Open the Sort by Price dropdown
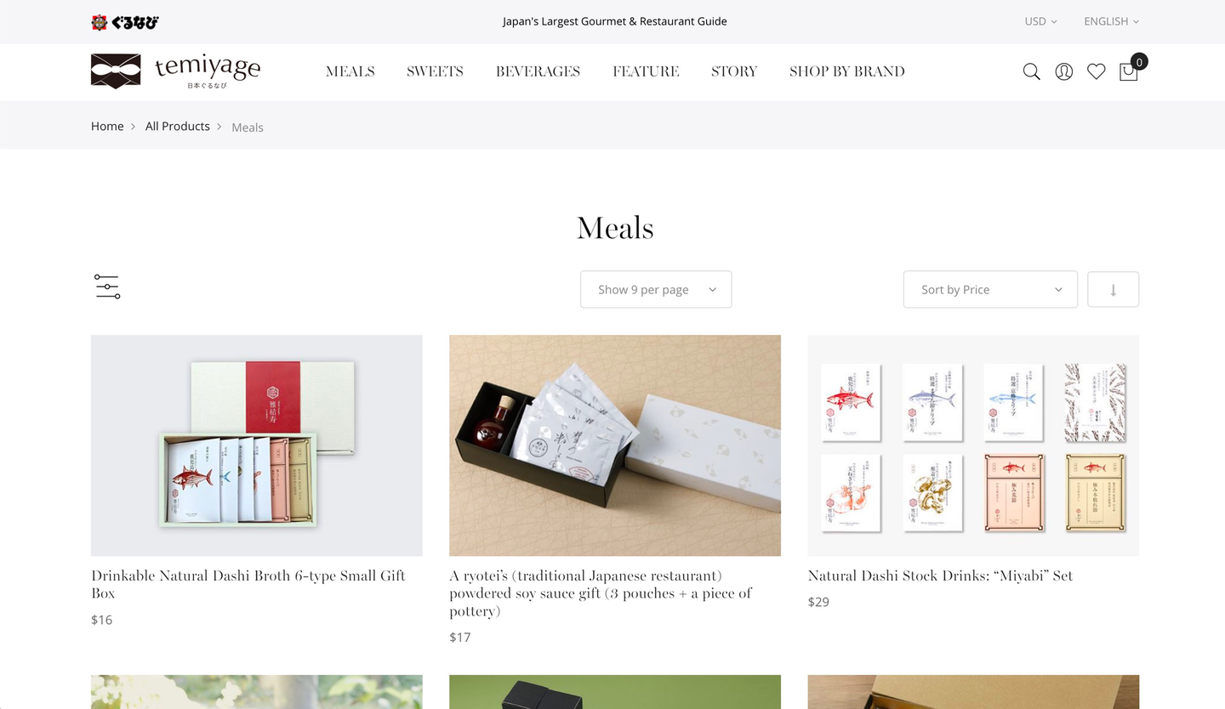This screenshot has height=709, width=1225. pos(990,289)
